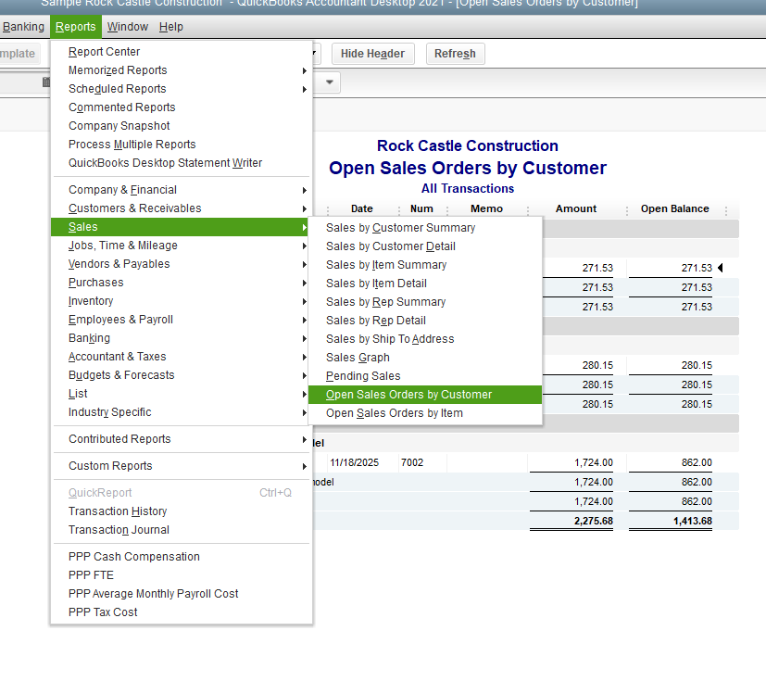Viewport: 766px width, 681px height.
Task: Click the black row marker arrow beside 271.53
Action: click(x=720, y=268)
